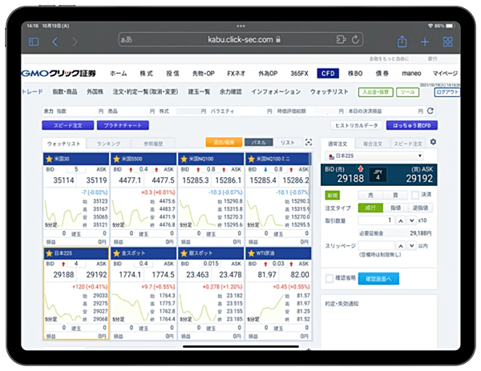Image resolution: width=481 pixels, height=371 pixels.
Task: Select 買 buy toggle
Action: tap(395, 195)
